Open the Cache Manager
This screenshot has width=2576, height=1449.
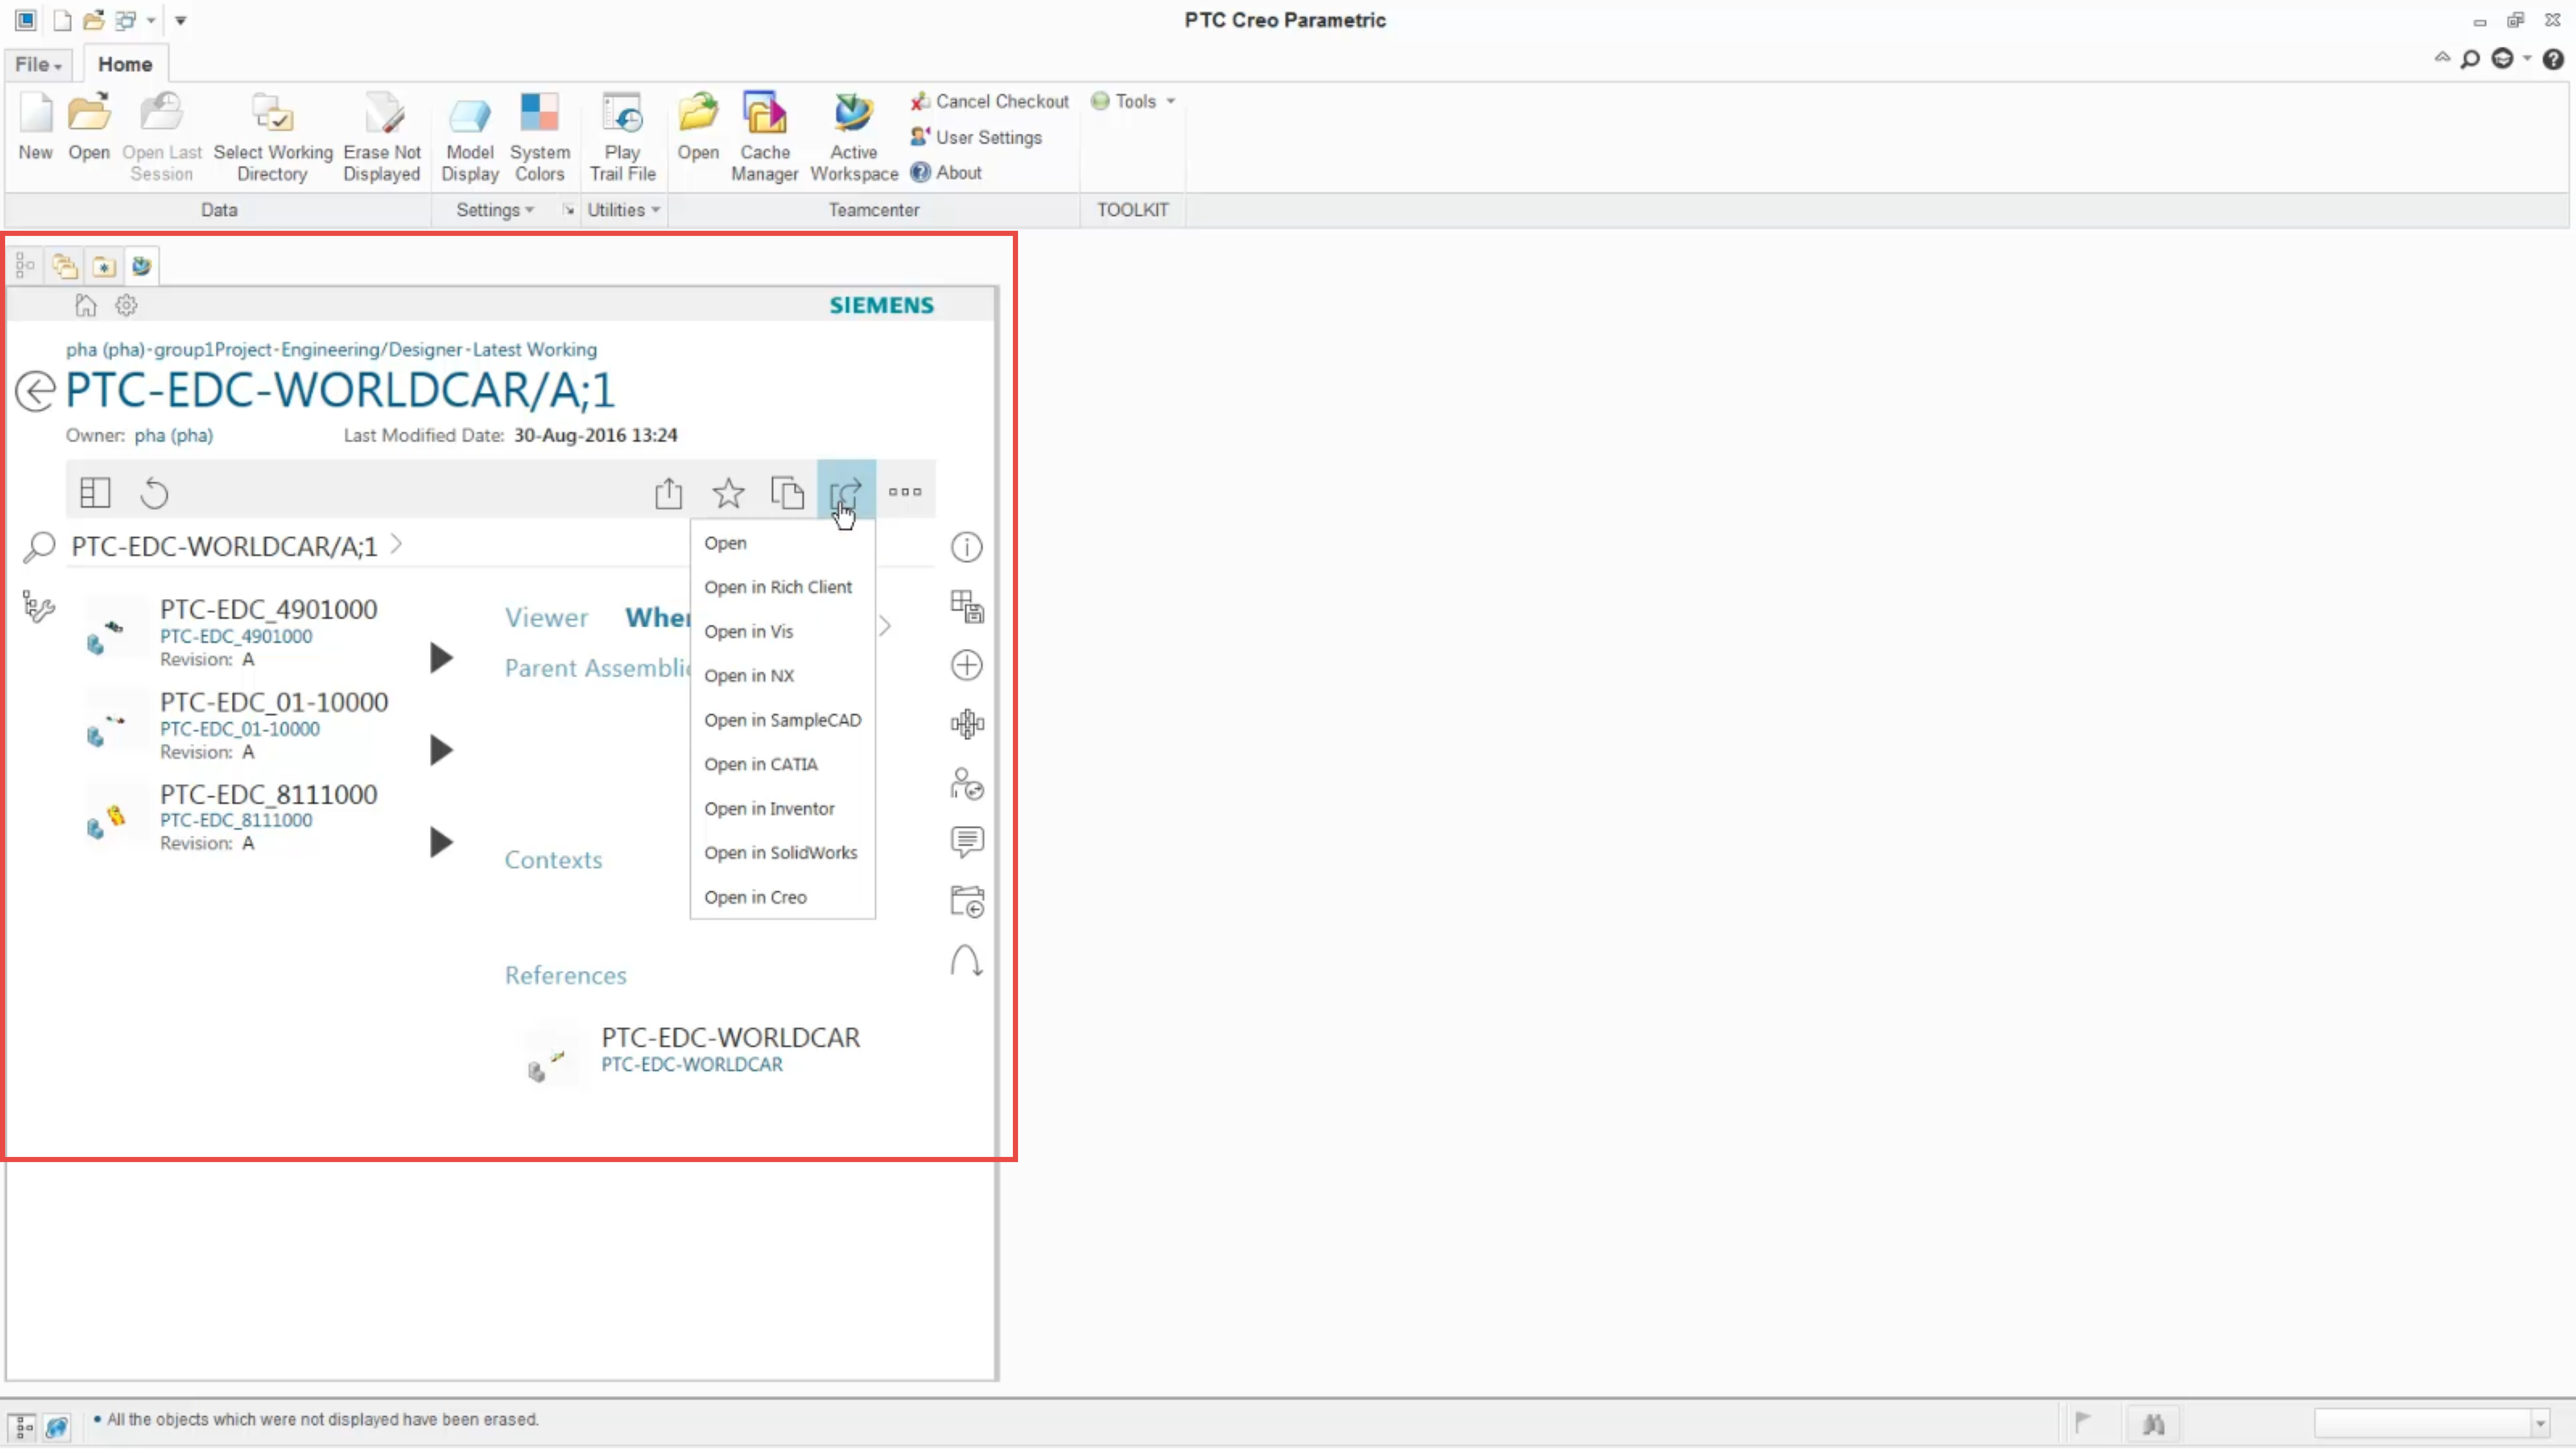pyautogui.click(x=764, y=137)
